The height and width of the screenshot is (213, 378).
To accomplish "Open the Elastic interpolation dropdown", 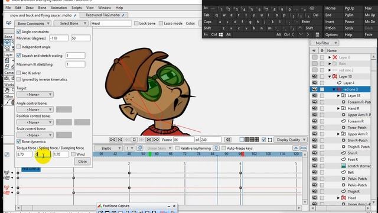I will tap(108, 148).
